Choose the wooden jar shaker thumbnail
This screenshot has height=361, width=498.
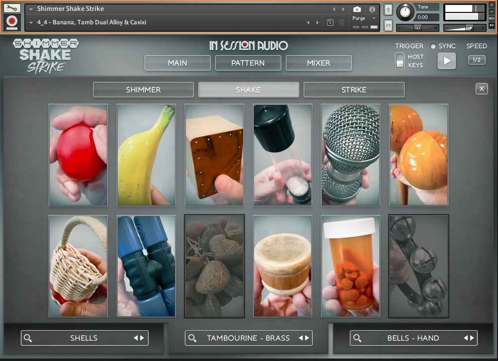[282, 266]
